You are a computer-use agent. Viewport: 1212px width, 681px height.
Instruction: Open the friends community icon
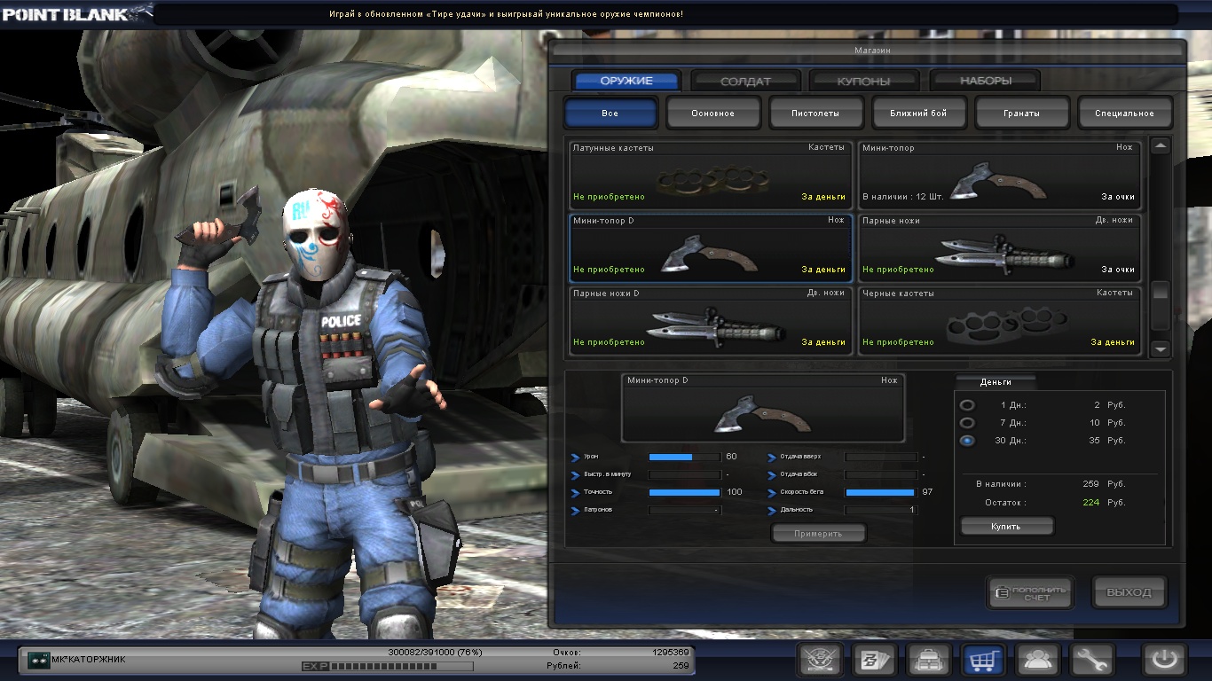1038,660
